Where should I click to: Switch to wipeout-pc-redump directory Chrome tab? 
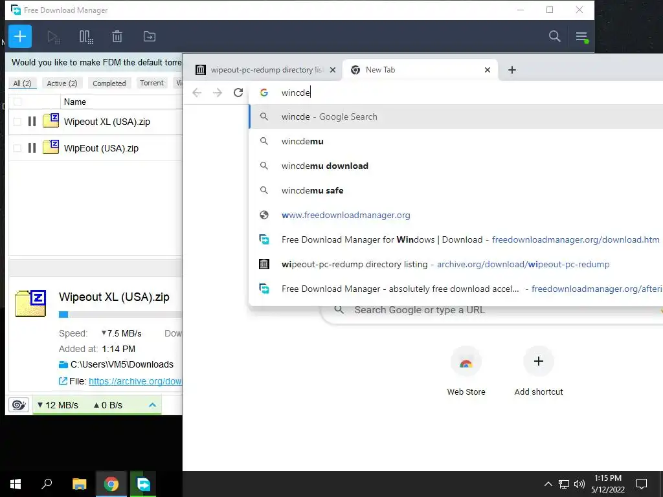pos(266,70)
